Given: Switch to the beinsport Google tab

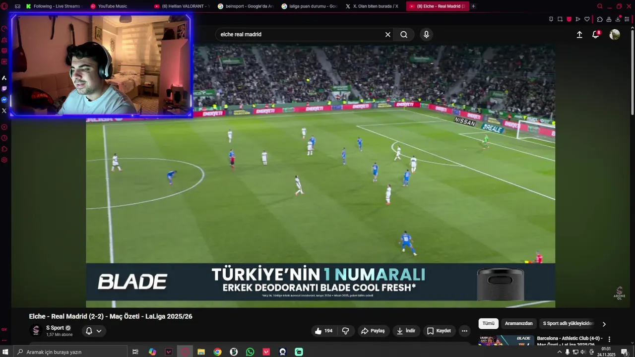Looking at the screenshot, I should pos(245,6).
